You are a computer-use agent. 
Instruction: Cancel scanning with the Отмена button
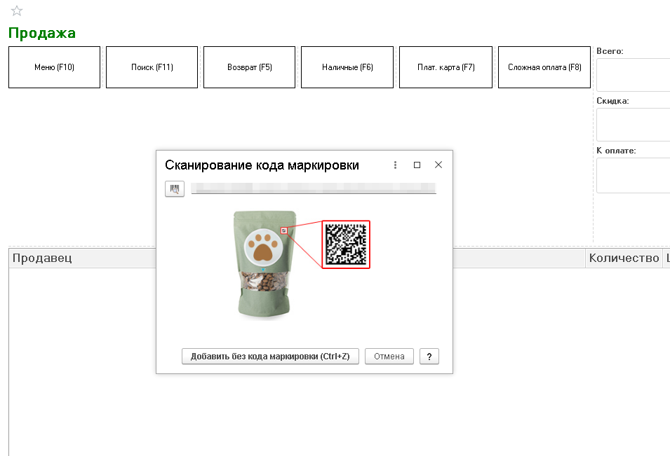pyautogui.click(x=389, y=356)
